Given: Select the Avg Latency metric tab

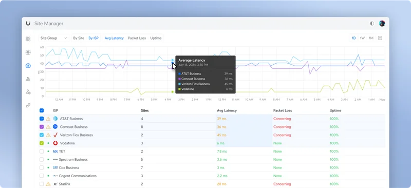Looking at the screenshot, I should tap(114, 38).
